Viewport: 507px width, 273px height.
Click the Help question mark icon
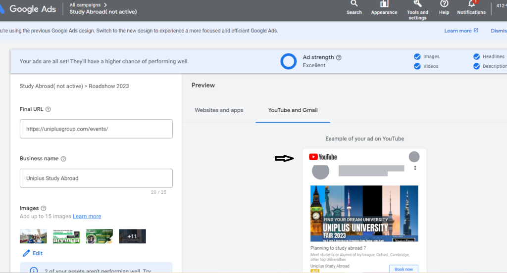tap(444, 4)
